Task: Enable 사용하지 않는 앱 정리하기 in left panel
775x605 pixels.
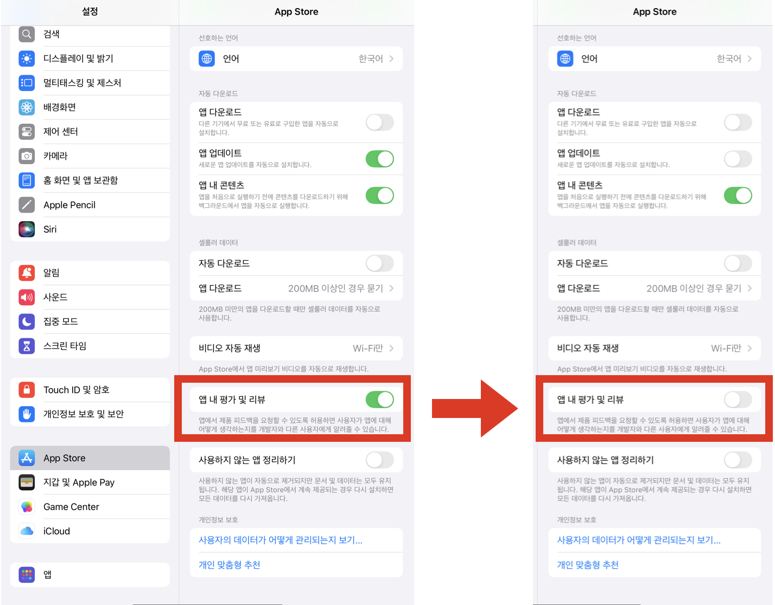Action: click(379, 460)
